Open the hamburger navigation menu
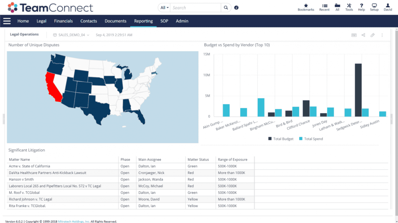 coord(7,21)
